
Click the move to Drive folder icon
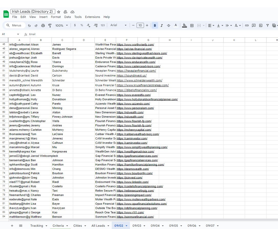(65, 12)
